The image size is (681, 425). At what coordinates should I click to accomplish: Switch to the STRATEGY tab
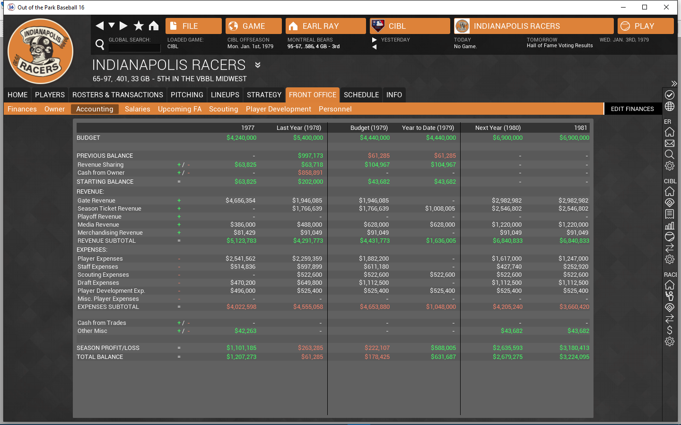click(x=264, y=95)
